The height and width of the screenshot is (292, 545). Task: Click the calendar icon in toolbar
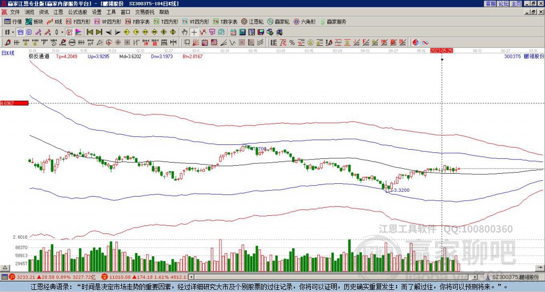233,33
